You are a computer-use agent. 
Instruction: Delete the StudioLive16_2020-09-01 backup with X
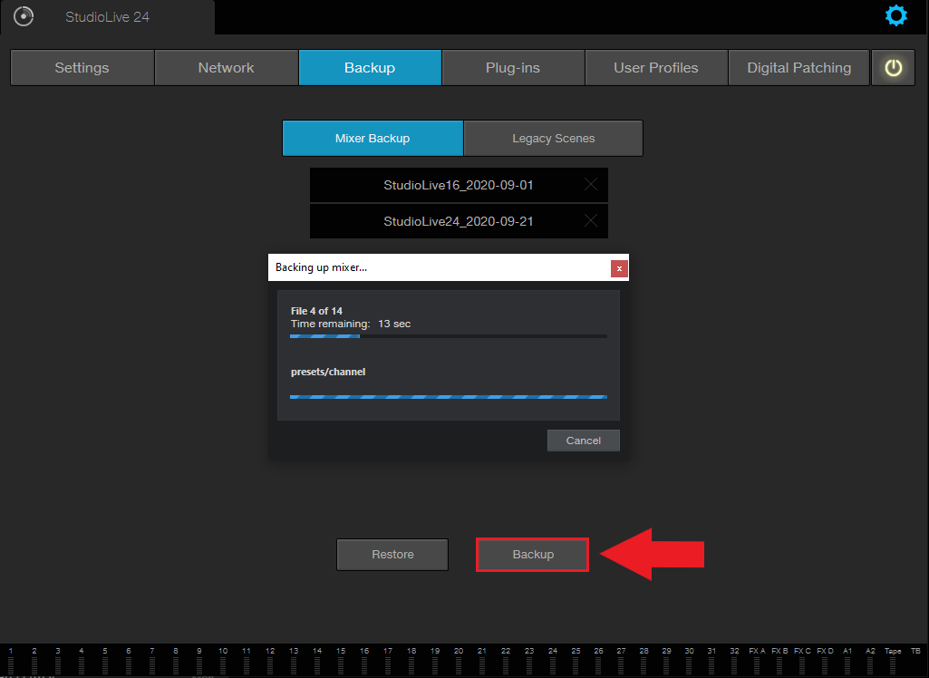coord(590,185)
